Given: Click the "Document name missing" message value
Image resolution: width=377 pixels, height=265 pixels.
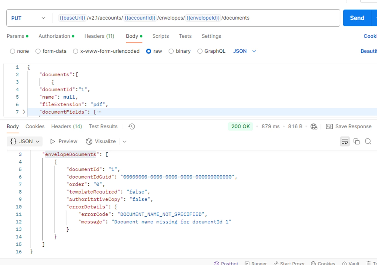Looking at the screenshot, I should (171, 222).
